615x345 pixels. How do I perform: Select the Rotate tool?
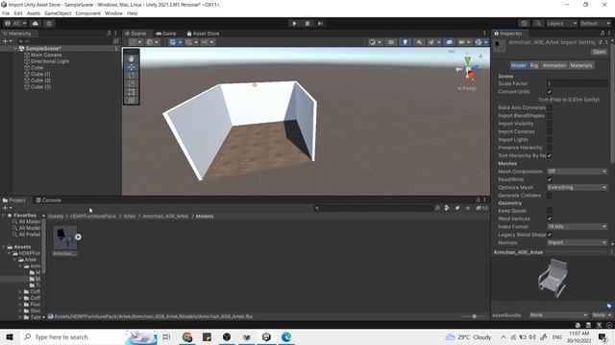(132, 76)
